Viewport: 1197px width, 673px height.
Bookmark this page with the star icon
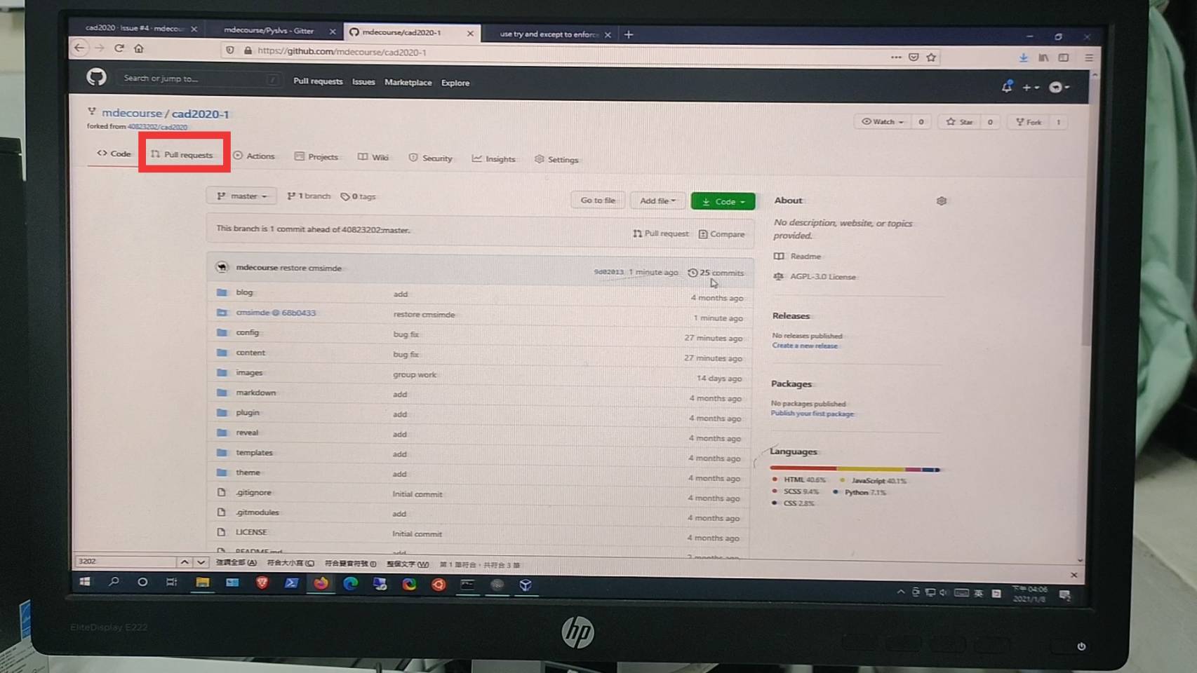pos(931,57)
